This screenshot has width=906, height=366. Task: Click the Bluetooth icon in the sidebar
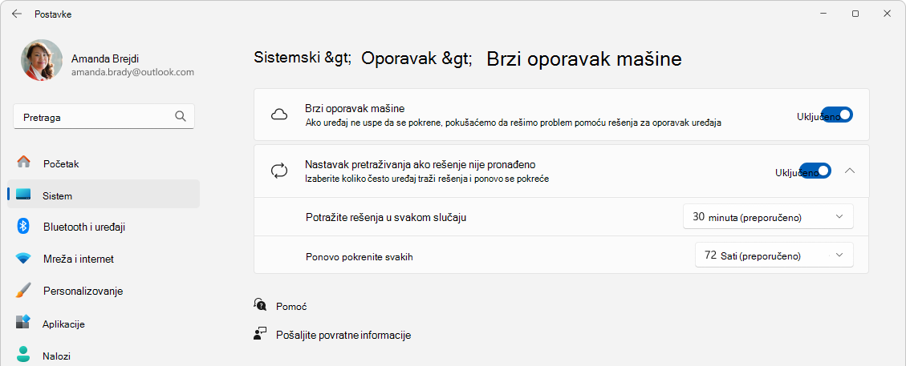(23, 226)
